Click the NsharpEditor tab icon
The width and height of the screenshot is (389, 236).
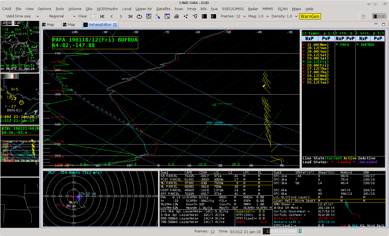(x=86, y=24)
